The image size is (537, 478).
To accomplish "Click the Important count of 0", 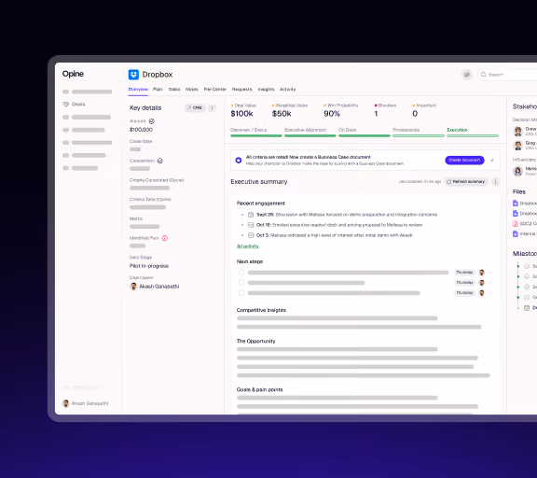I will tap(415, 114).
